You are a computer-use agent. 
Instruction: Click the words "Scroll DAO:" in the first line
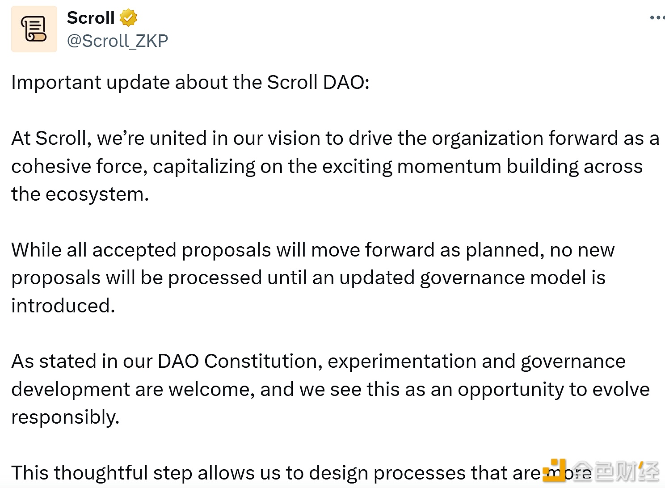[318, 83]
